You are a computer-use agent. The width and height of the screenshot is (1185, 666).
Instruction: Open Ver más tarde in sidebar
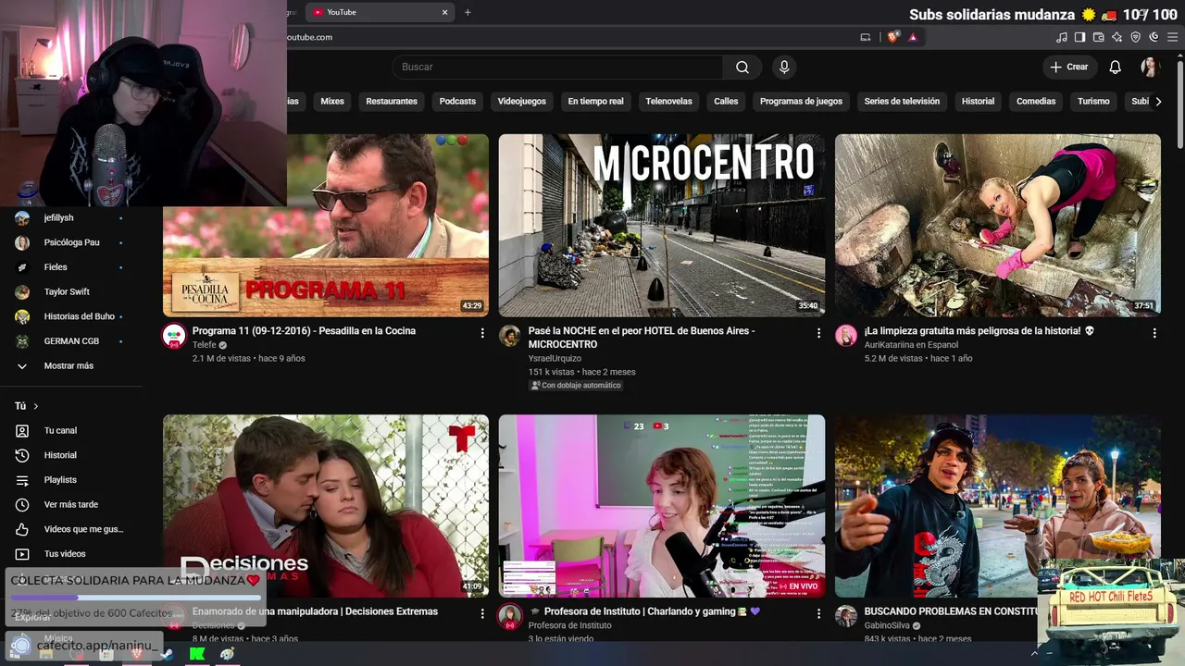click(x=71, y=504)
